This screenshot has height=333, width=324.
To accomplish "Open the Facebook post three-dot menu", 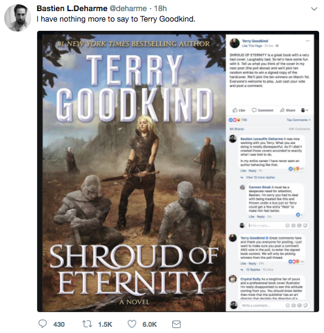I will tap(307, 41).
